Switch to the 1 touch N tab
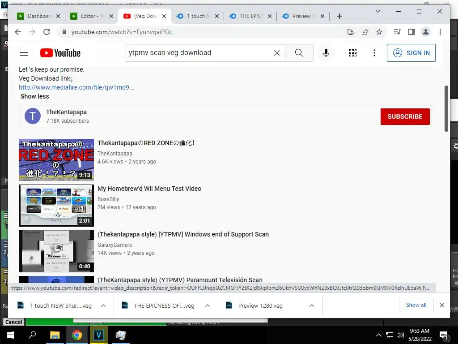The width and height of the screenshot is (458, 344). [193, 16]
